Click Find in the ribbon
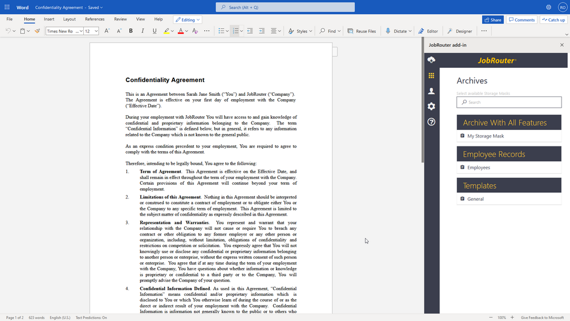Screen dimensions: 570x321 tap(329, 31)
